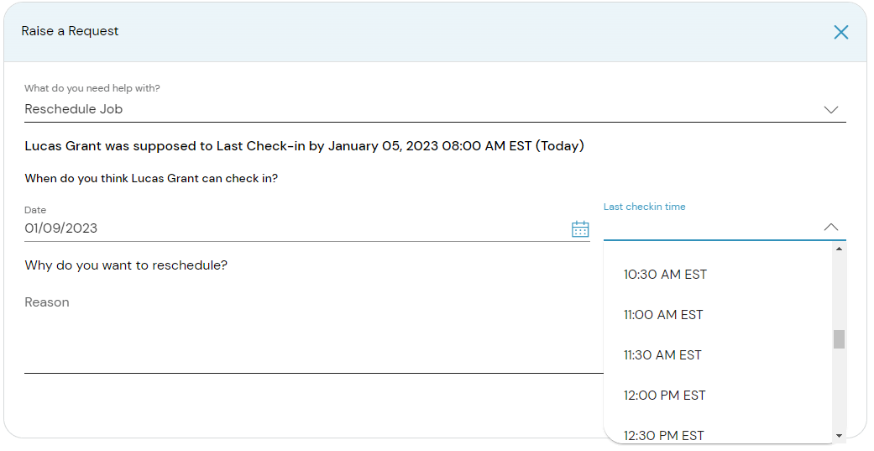Viewport: 874px width, 451px height.
Task: Choose the 11:00 AM EST option
Action: point(663,315)
